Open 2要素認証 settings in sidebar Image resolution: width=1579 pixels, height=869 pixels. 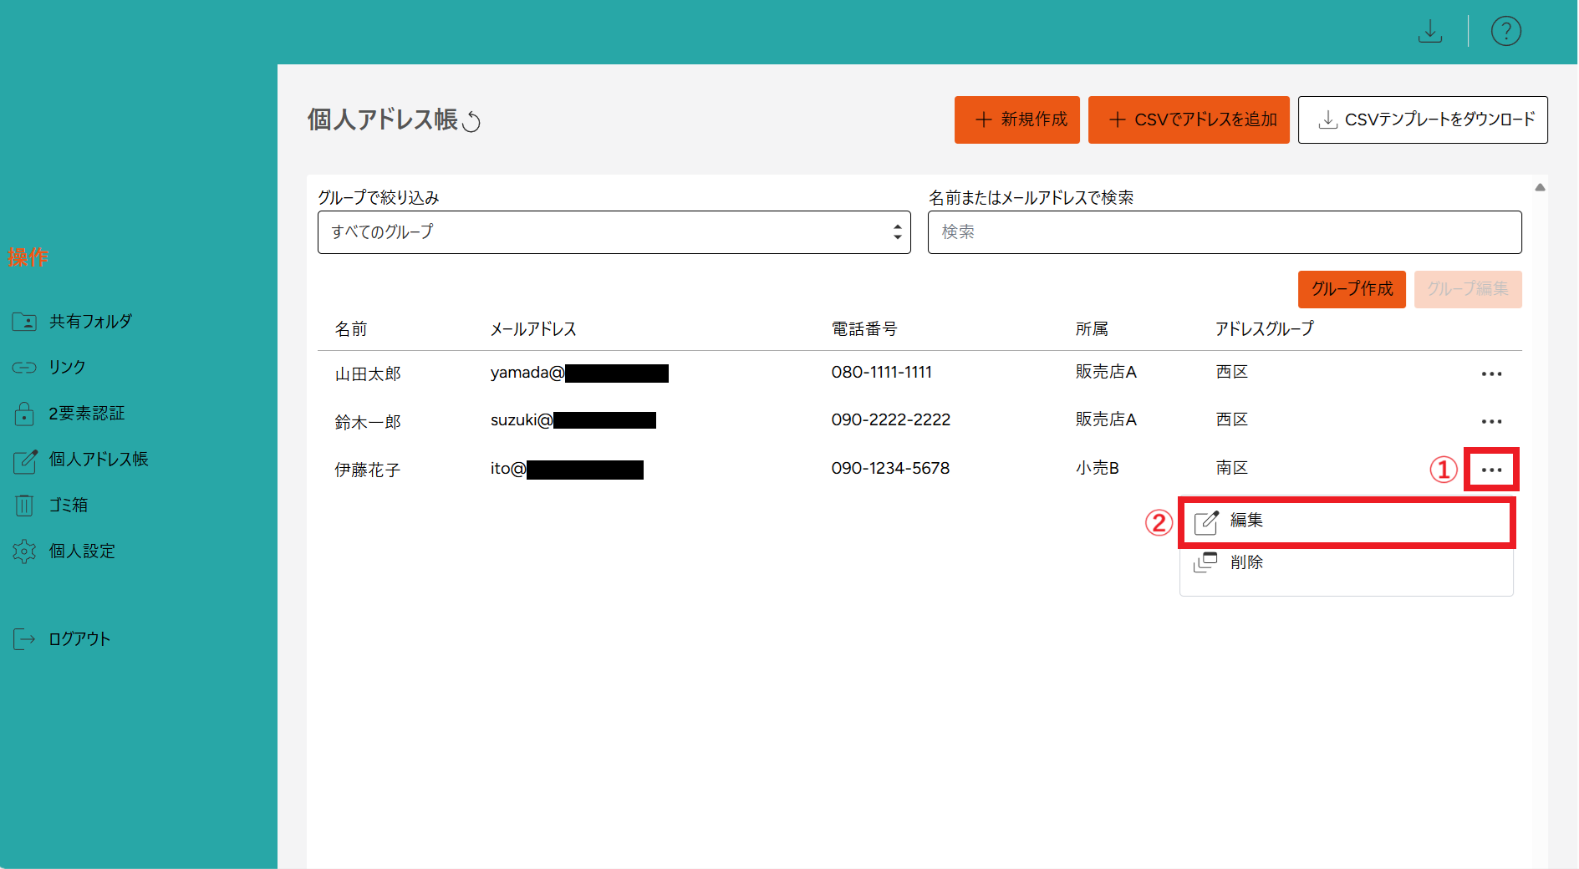tap(86, 414)
